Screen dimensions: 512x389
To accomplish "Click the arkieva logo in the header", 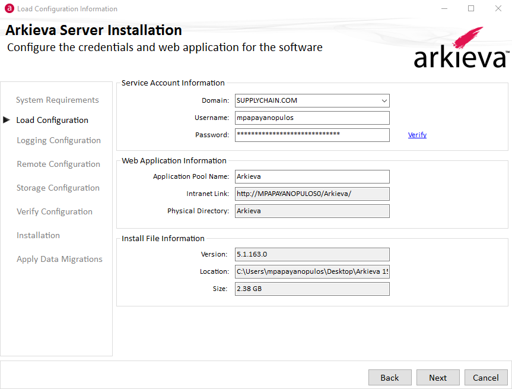I will (461, 48).
